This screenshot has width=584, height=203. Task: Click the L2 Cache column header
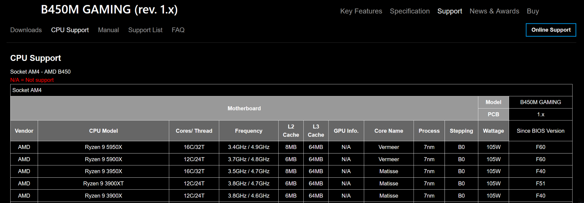tap(291, 131)
